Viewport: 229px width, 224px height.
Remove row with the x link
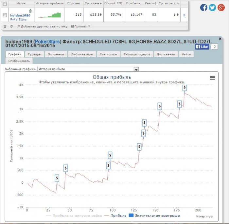(x=184, y=15)
